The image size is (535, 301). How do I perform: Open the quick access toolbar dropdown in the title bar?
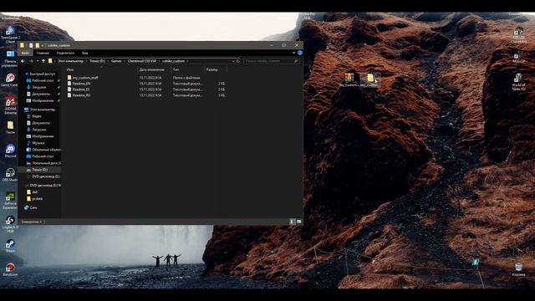(43, 45)
